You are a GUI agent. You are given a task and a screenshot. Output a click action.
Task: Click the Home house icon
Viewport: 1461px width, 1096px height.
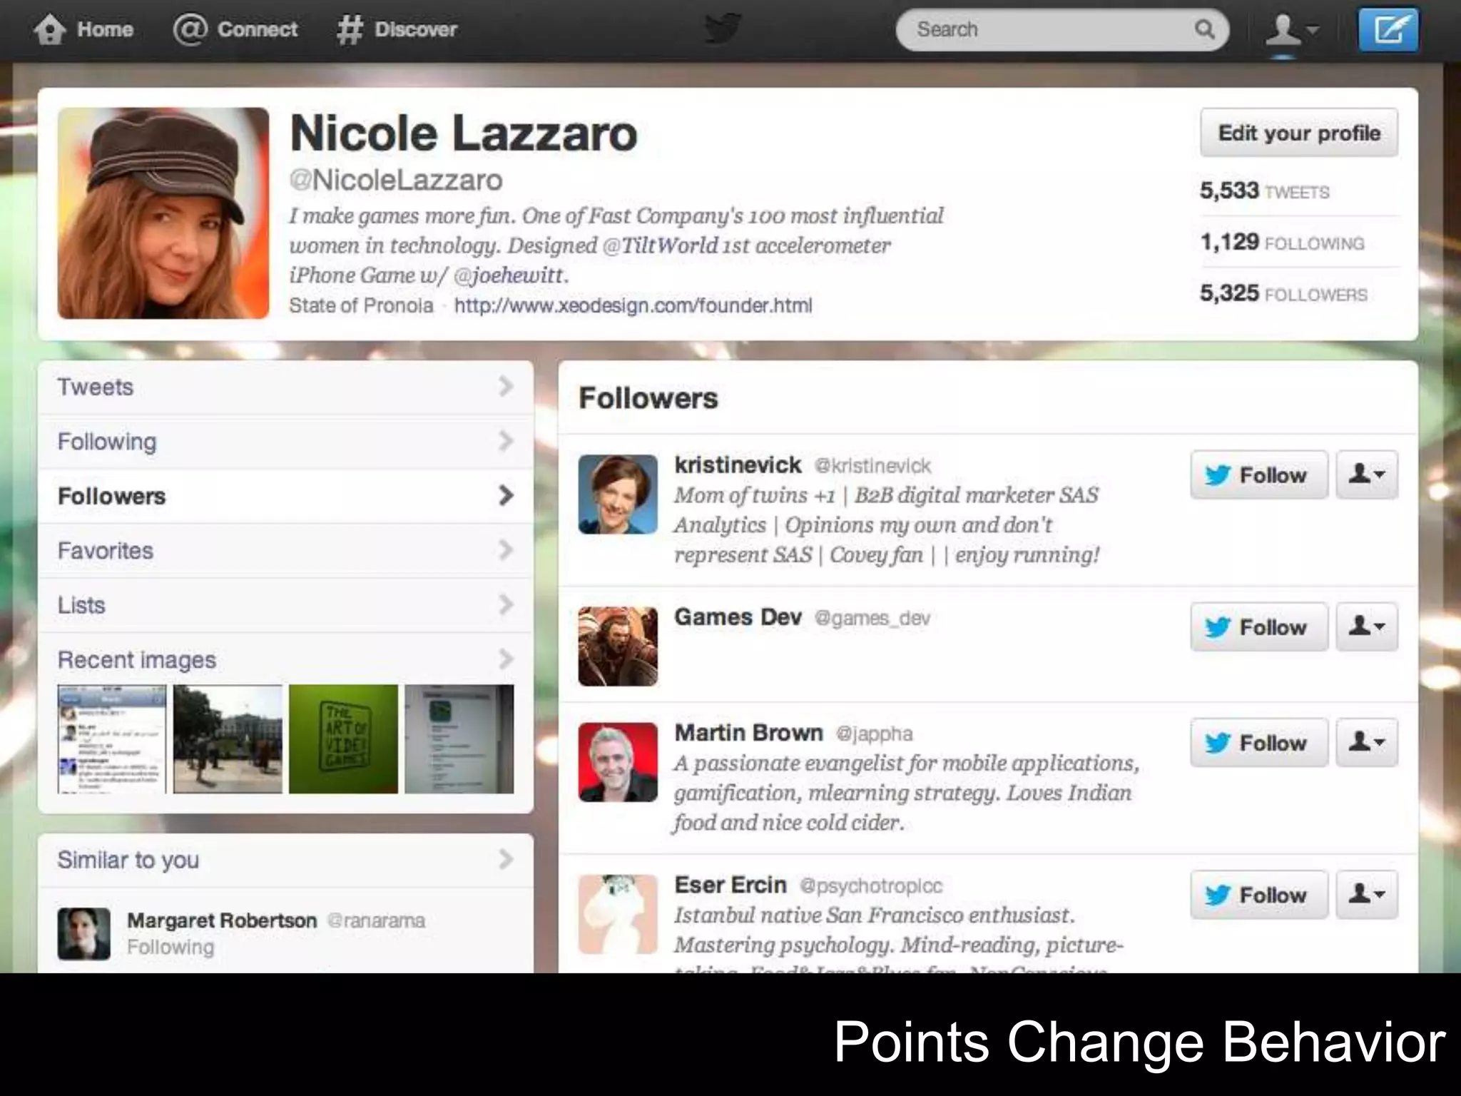pos(50,30)
